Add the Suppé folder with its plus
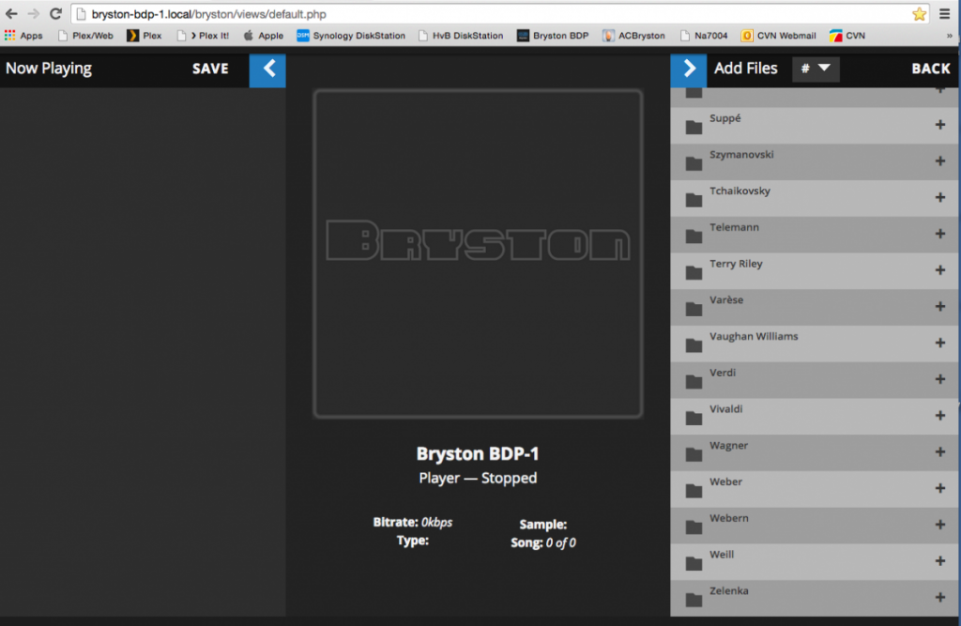This screenshot has height=626, width=961. point(940,125)
